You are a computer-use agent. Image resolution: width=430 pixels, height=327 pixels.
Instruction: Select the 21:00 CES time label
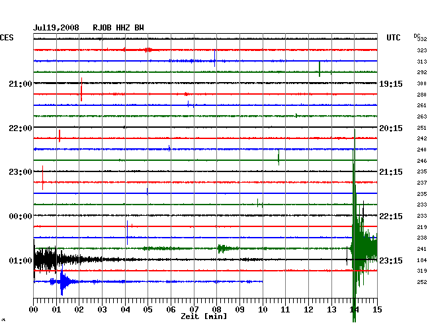[21, 83]
